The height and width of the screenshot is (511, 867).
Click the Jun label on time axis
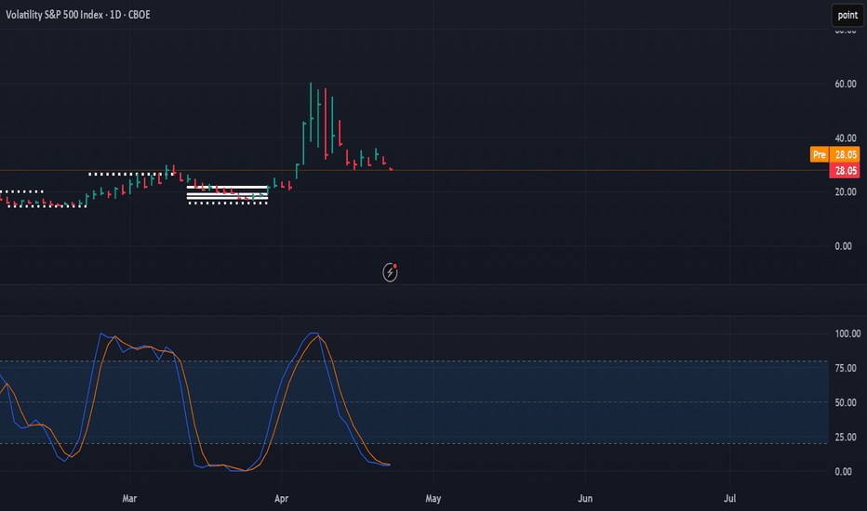tap(585, 498)
